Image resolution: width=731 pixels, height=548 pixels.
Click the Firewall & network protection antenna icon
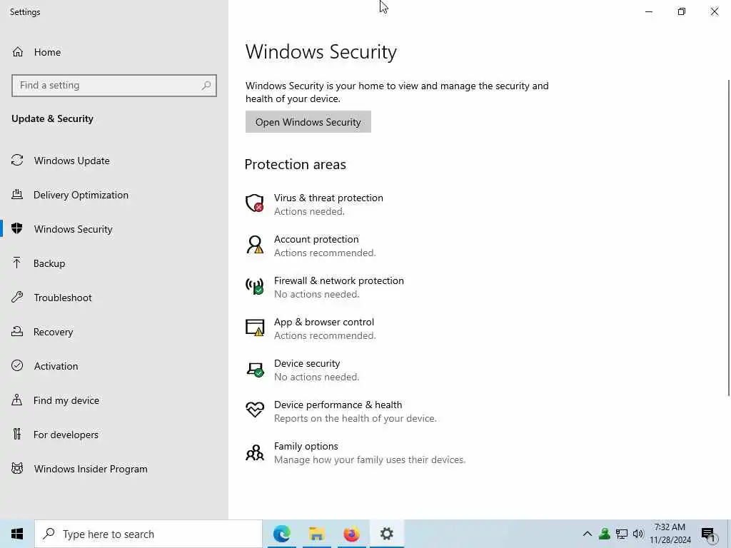tap(255, 285)
